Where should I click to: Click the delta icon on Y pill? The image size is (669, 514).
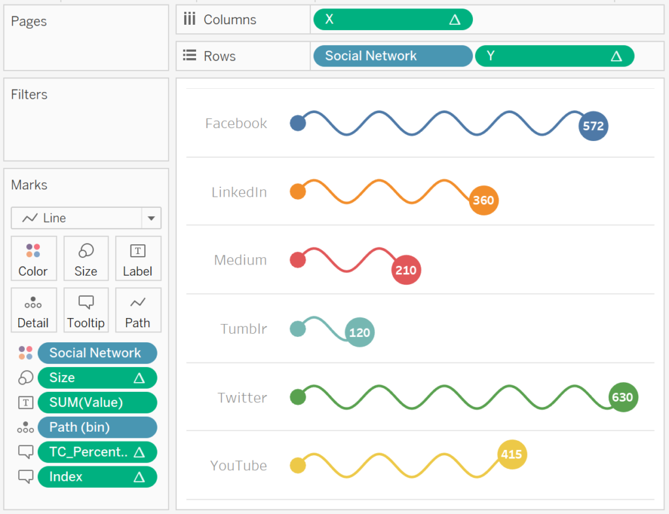pyautogui.click(x=616, y=56)
